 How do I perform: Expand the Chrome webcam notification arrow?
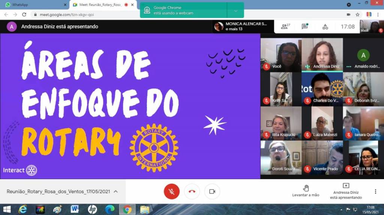pyautogui.click(x=235, y=10)
